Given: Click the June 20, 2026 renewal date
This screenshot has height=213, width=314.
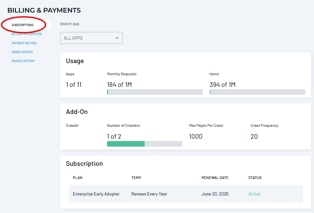Looking at the screenshot, I should pos(215,194).
